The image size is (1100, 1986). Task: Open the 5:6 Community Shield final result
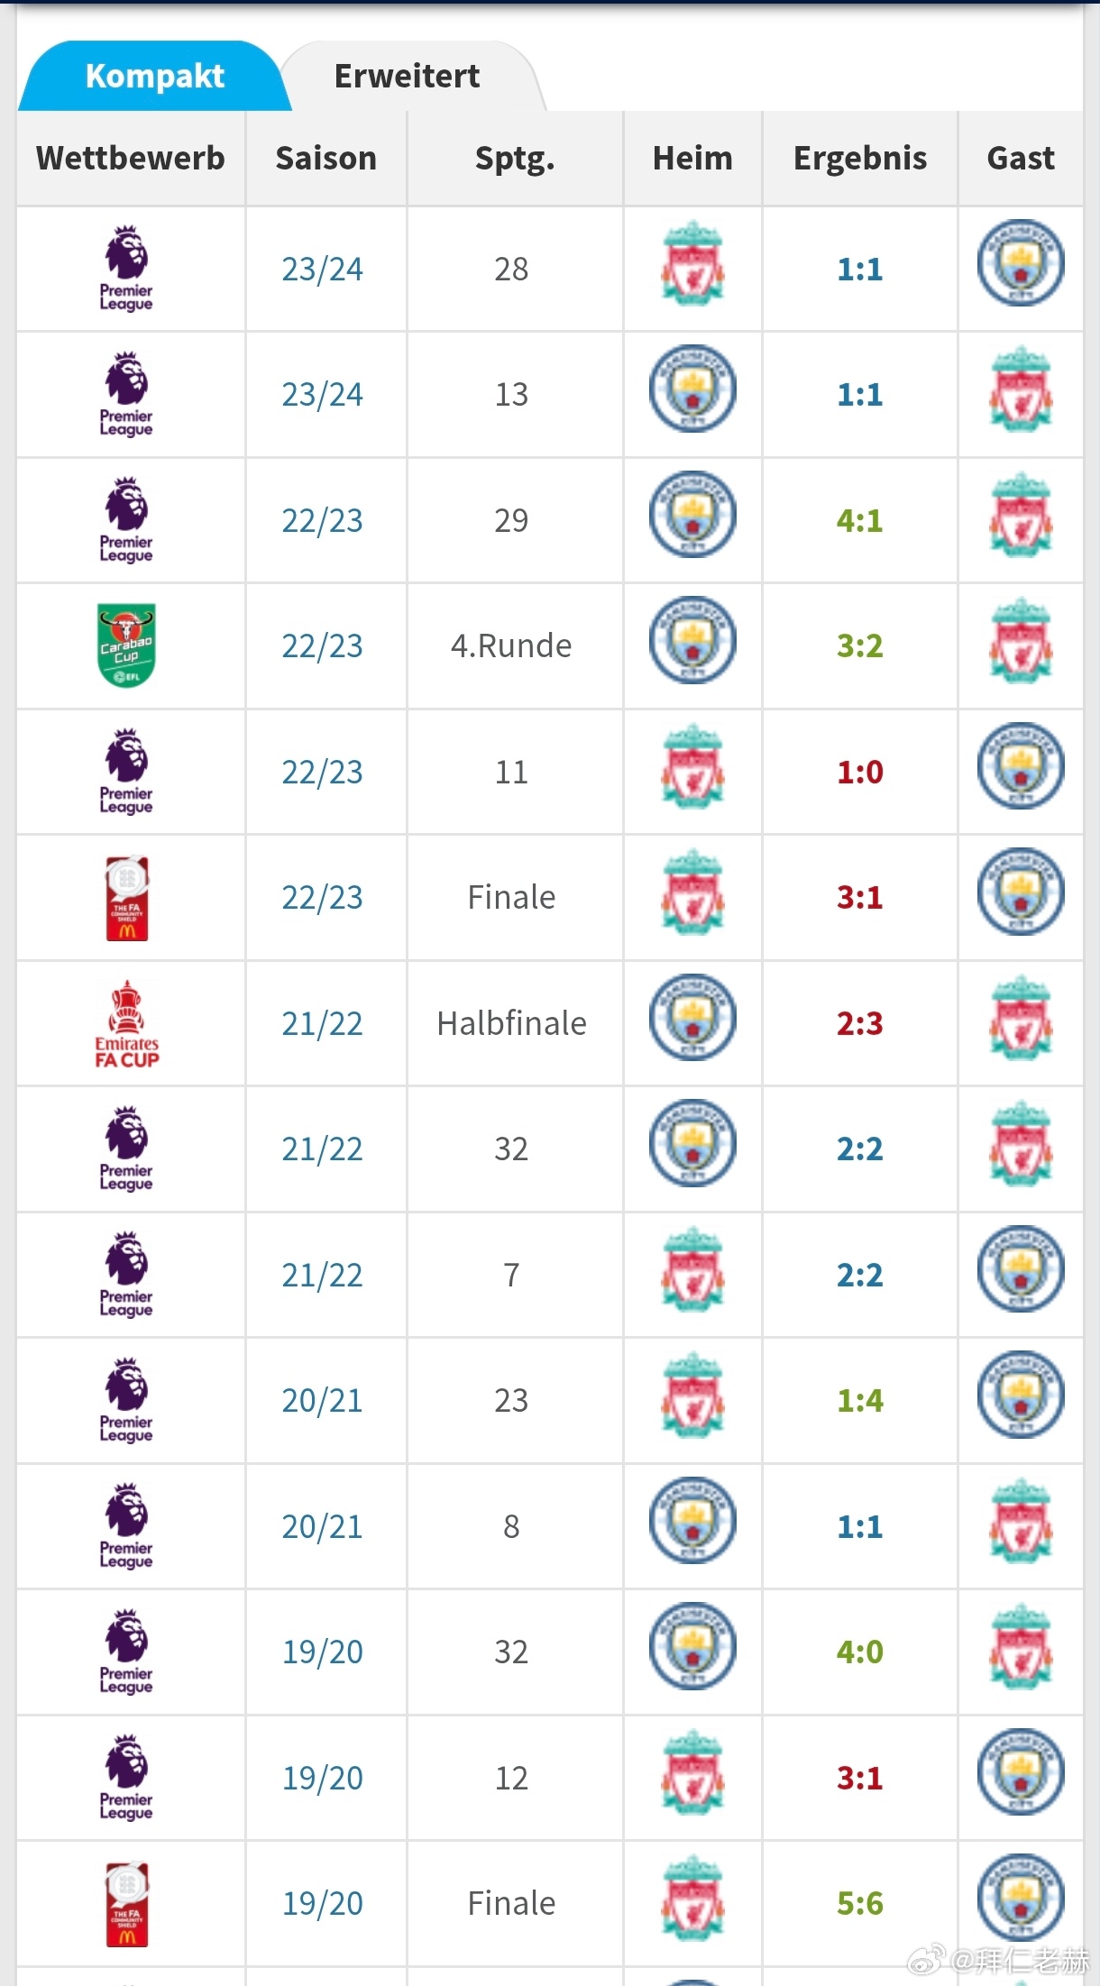(x=859, y=1903)
